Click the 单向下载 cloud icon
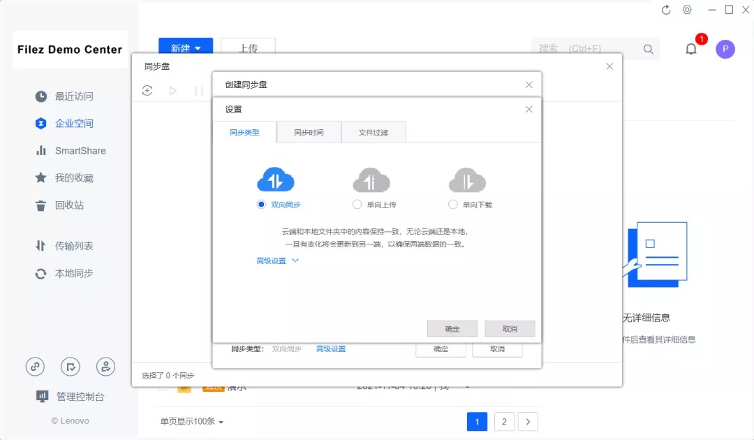Viewport: 754px width, 440px height. coord(467,180)
